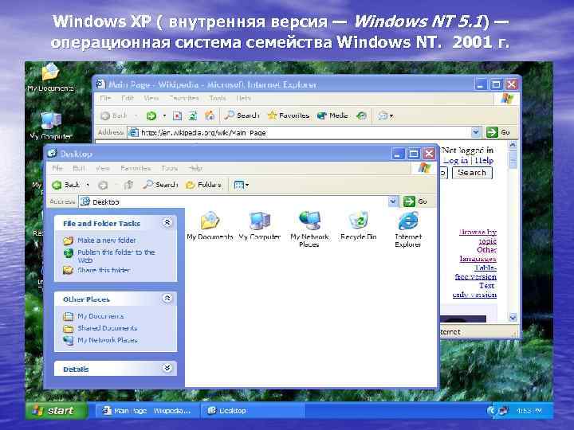Select My Documents icon on desktop wallpaper
This screenshot has height=430, width=574.
[x=50, y=77]
